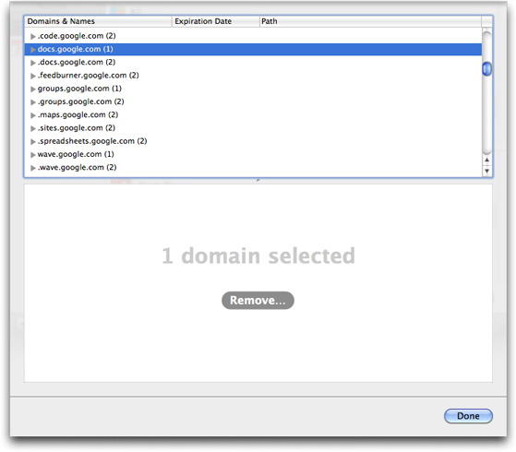
Task: Select the .sites.google.com (2) row
Action: (x=253, y=128)
